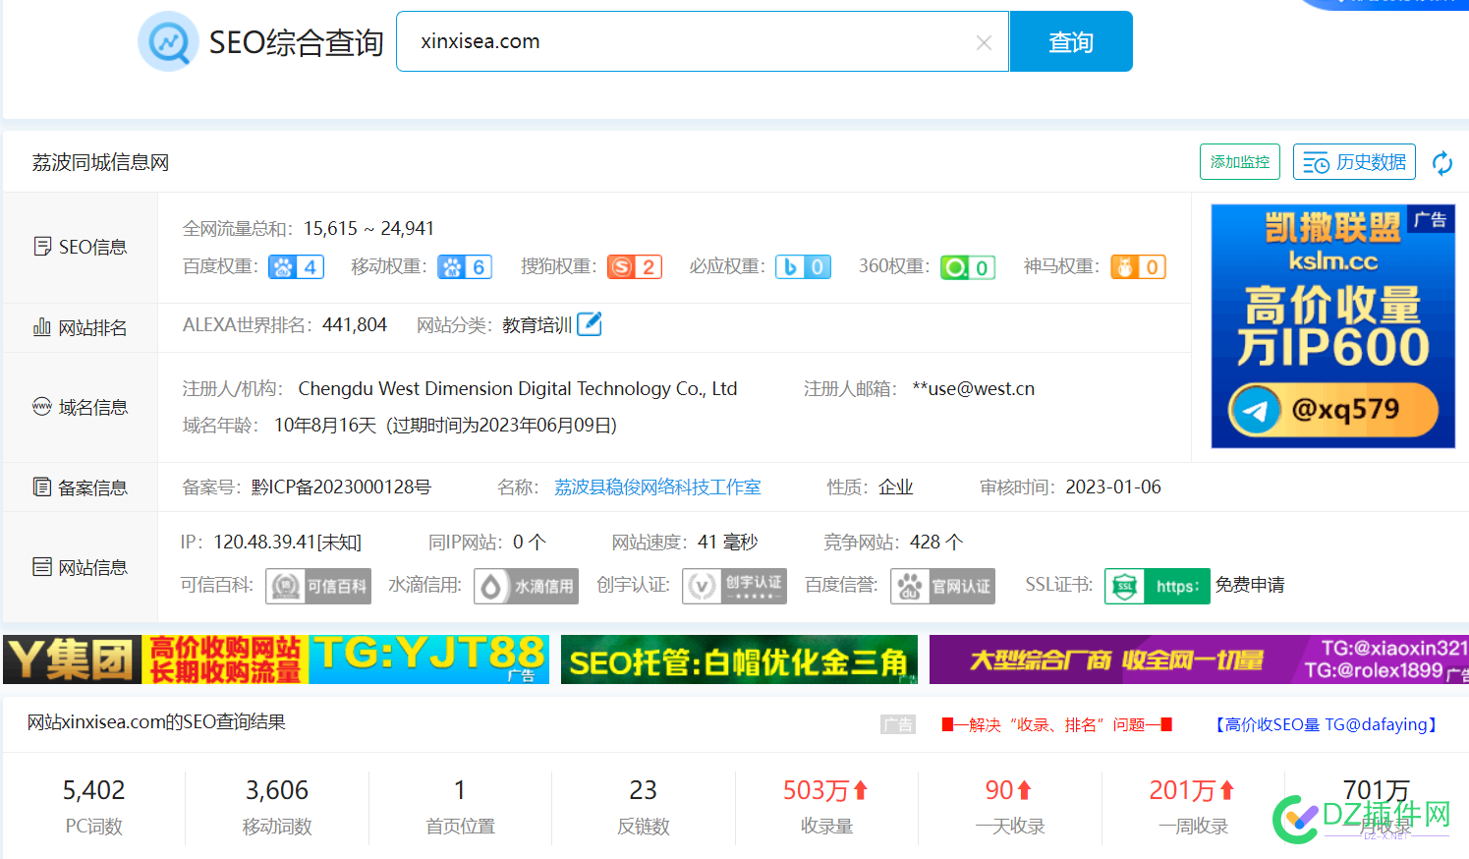Click the ICP number 黔ICP备2023000128号
1469x859 pixels.
pyautogui.click(x=341, y=487)
